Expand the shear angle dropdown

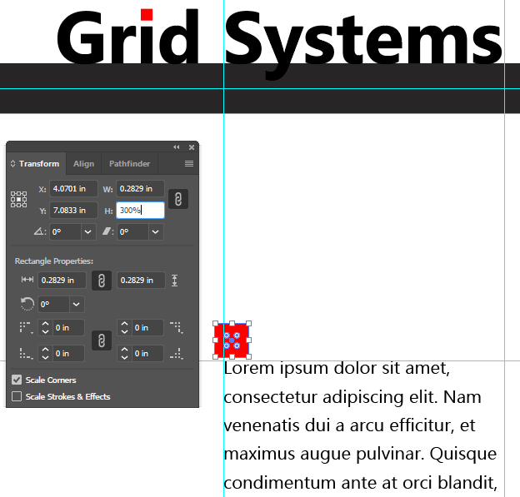(156, 232)
